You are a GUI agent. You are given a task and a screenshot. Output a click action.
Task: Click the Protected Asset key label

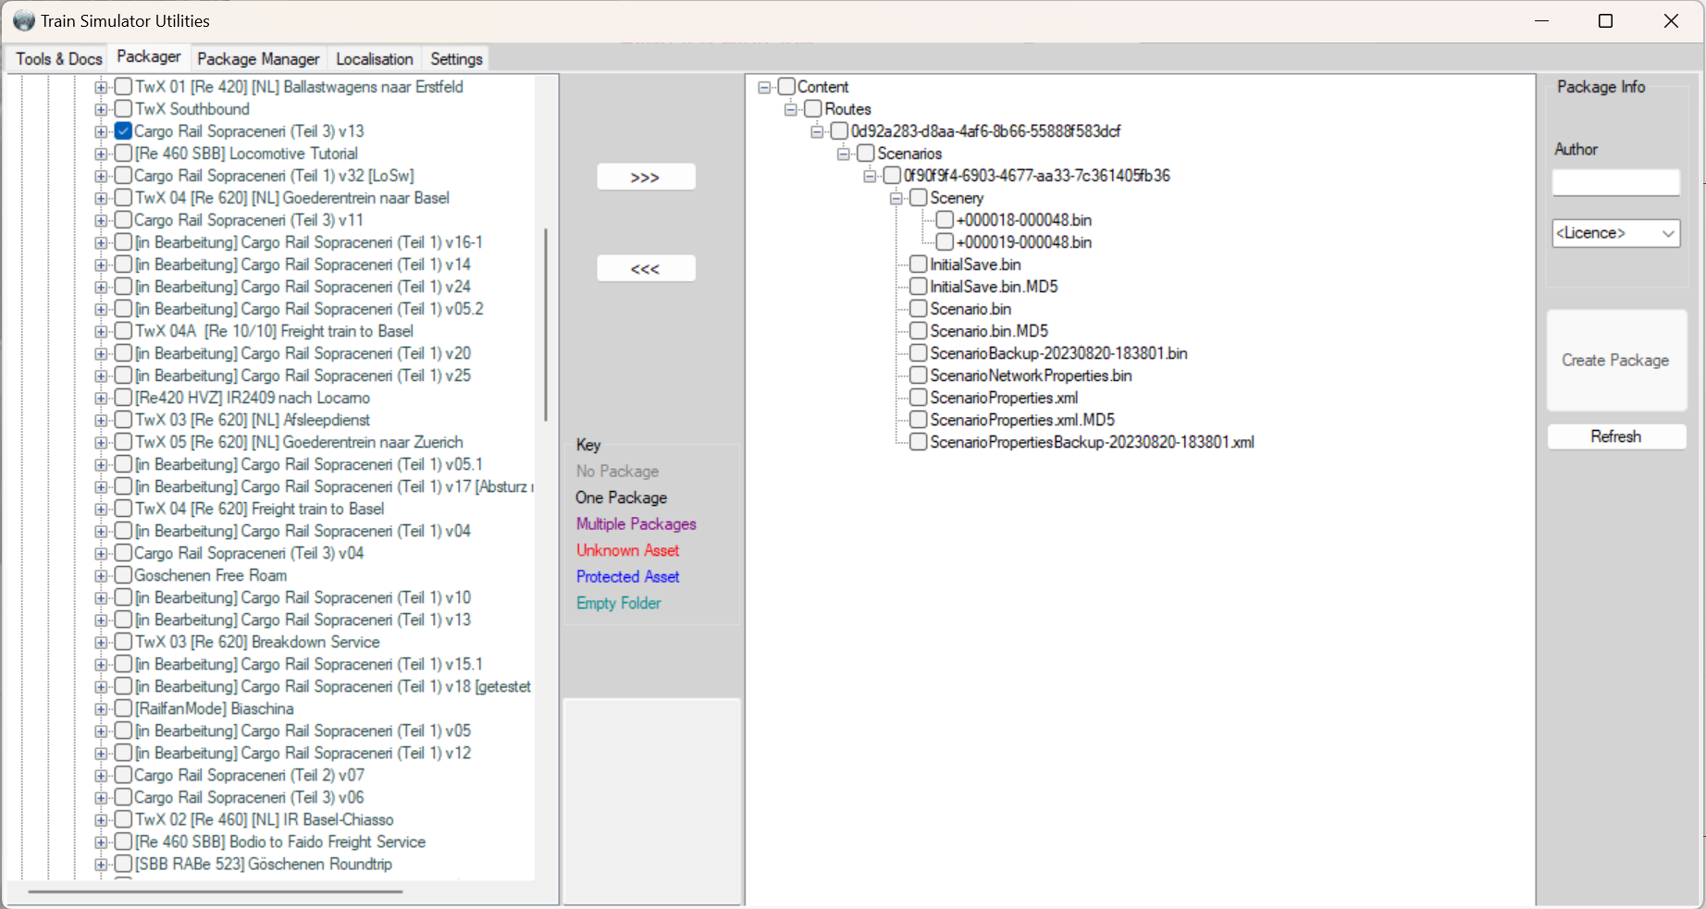pyautogui.click(x=628, y=577)
